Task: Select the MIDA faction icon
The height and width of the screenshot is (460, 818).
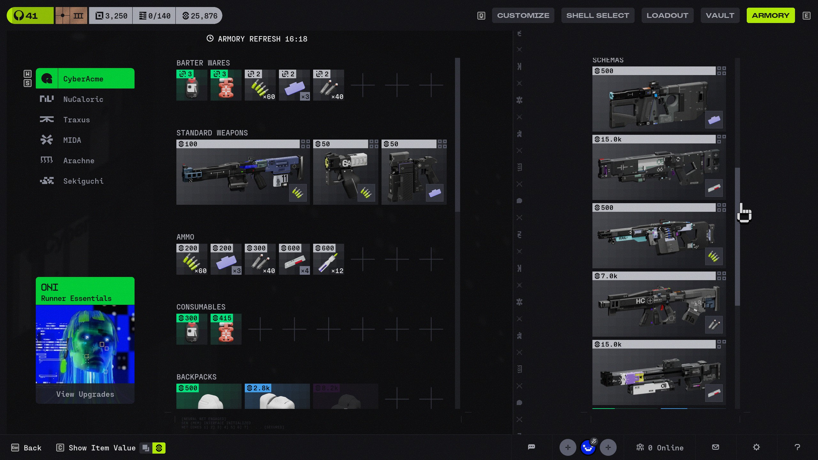Action: (47, 140)
